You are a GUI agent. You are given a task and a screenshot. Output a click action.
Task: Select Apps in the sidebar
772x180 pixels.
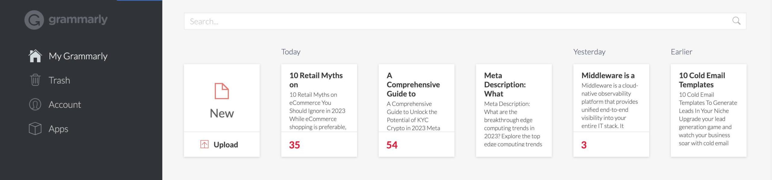[x=58, y=129]
